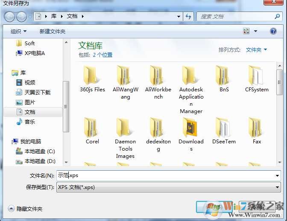This screenshot has height=221, width=287.
Task: Expand the file name dropdown arrow
Action: (277, 176)
